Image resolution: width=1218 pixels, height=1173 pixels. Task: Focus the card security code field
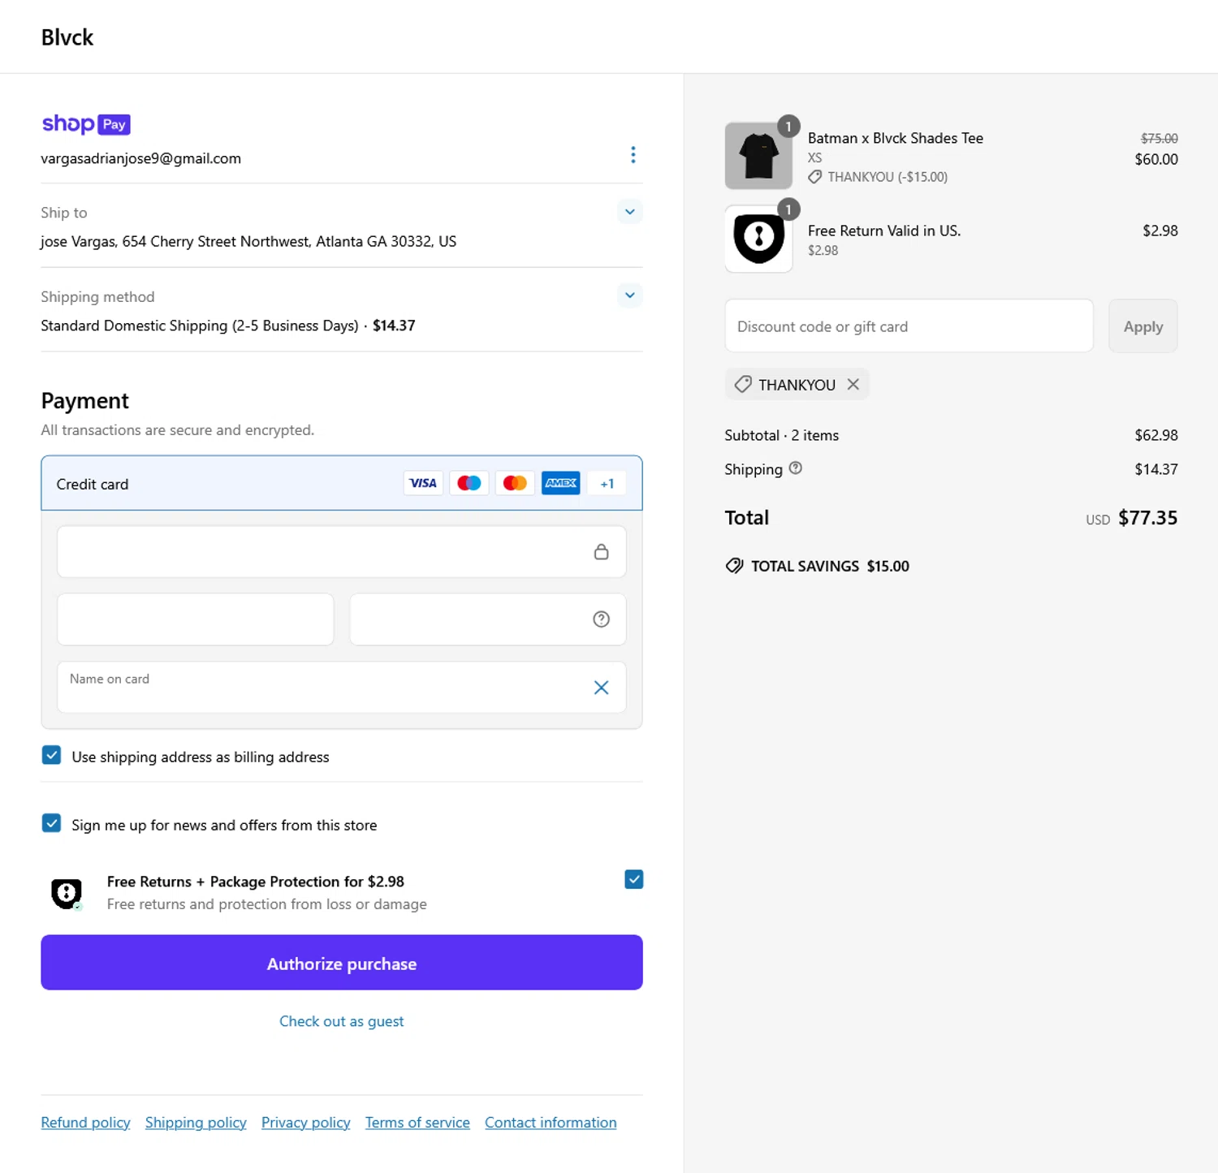[x=488, y=619]
